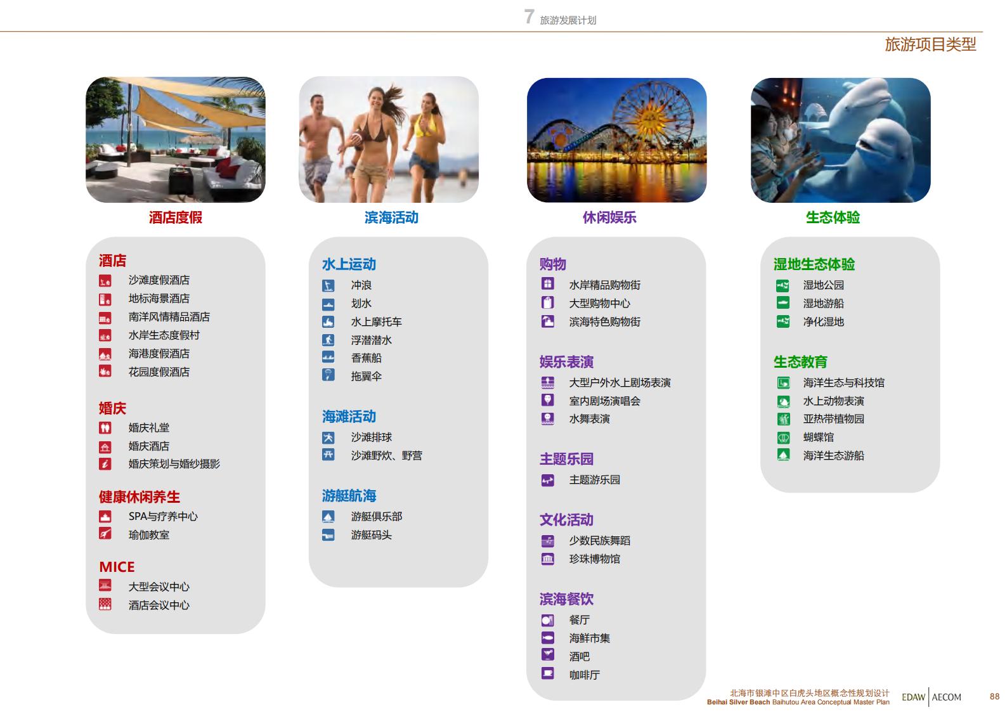The image size is (1007, 712).
Task: Click the blue icon next to 水上摩托车
Action: click(x=328, y=322)
